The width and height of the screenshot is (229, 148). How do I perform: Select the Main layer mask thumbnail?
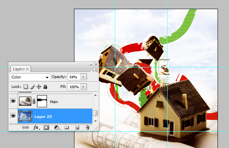point(42,101)
